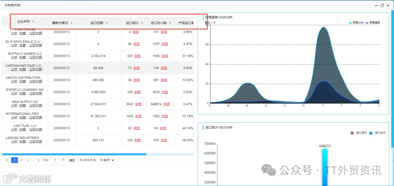
Task: Go to previous page arrow
Action: coord(7,160)
